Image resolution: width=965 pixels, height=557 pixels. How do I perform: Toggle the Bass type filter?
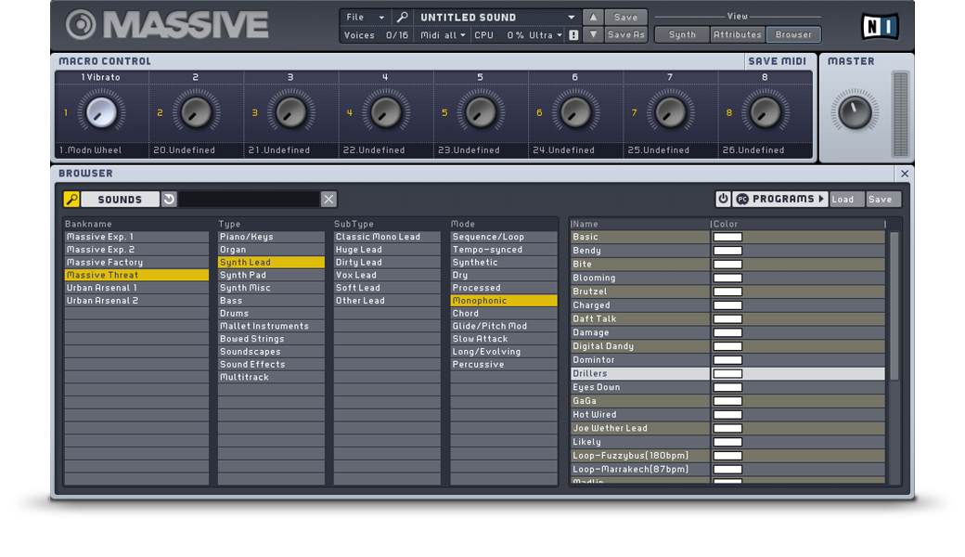pos(271,301)
